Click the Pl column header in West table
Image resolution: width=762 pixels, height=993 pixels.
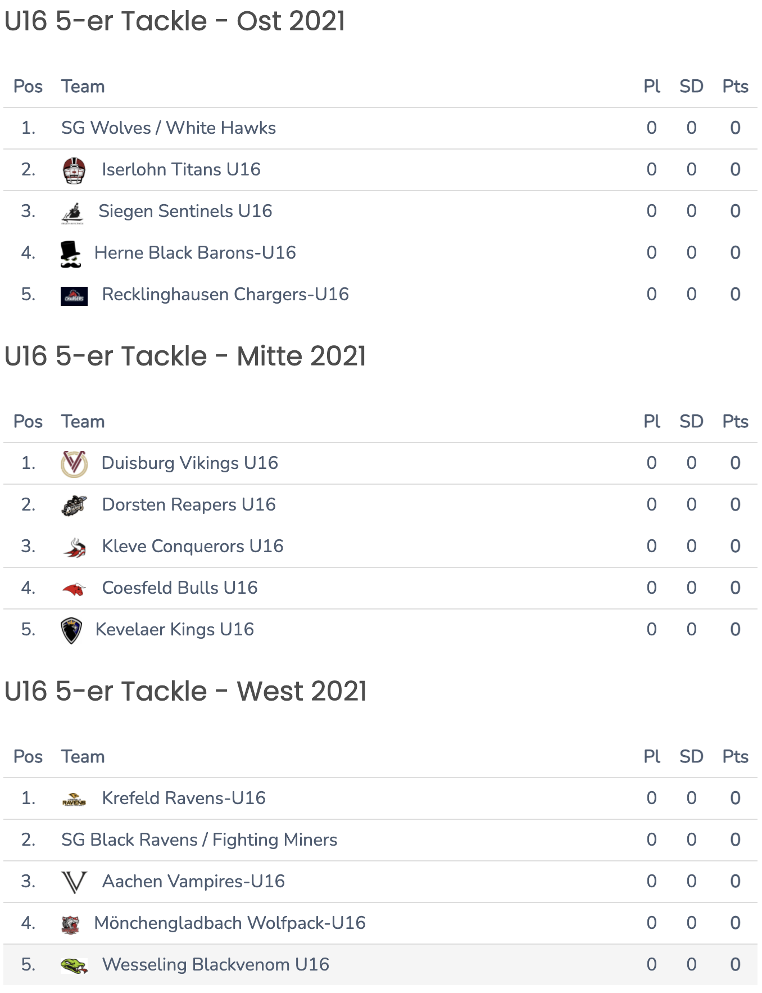(651, 757)
